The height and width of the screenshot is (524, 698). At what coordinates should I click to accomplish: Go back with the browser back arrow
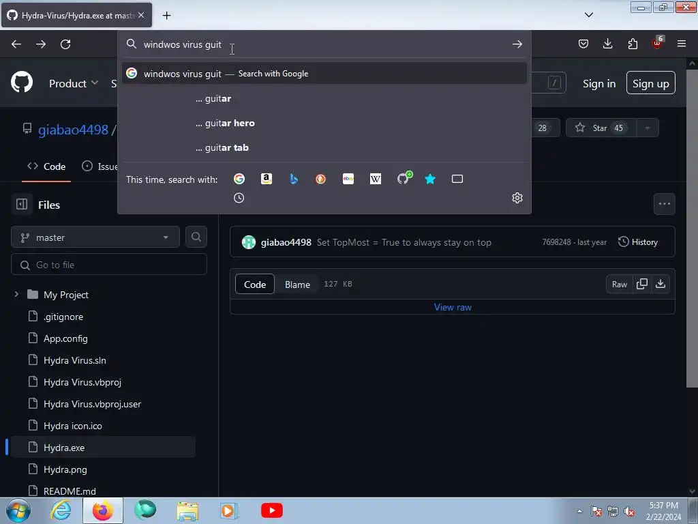pos(16,44)
